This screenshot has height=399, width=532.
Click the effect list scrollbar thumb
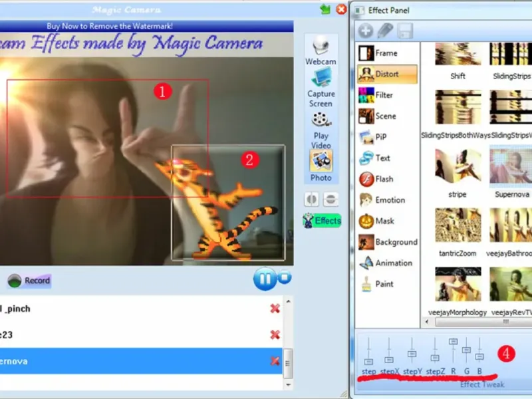[288, 363]
